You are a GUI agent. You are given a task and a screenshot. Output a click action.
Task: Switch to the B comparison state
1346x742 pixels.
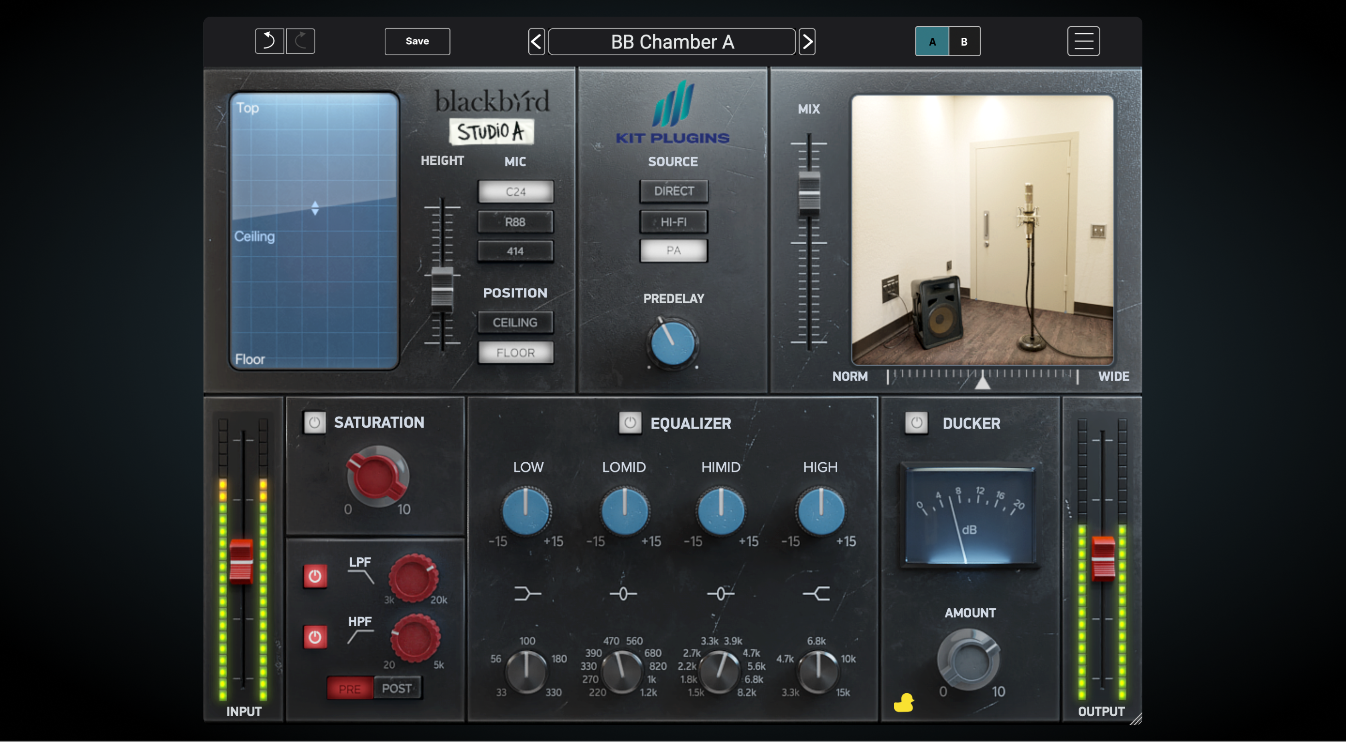pos(964,41)
